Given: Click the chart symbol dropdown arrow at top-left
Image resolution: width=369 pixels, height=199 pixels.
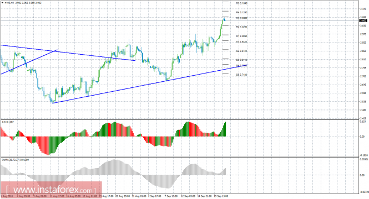Looking at the screenshot, I should tap(2, 3).
